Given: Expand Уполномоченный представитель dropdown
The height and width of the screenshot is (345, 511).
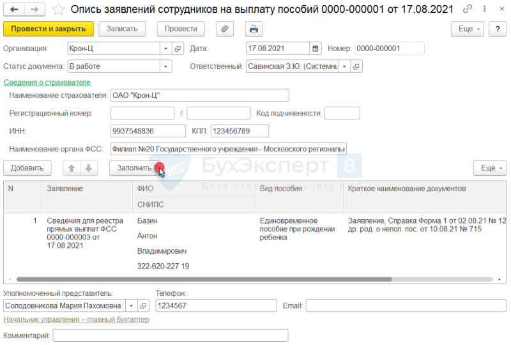Looking at the screenshot, I should tap(131, 306).
